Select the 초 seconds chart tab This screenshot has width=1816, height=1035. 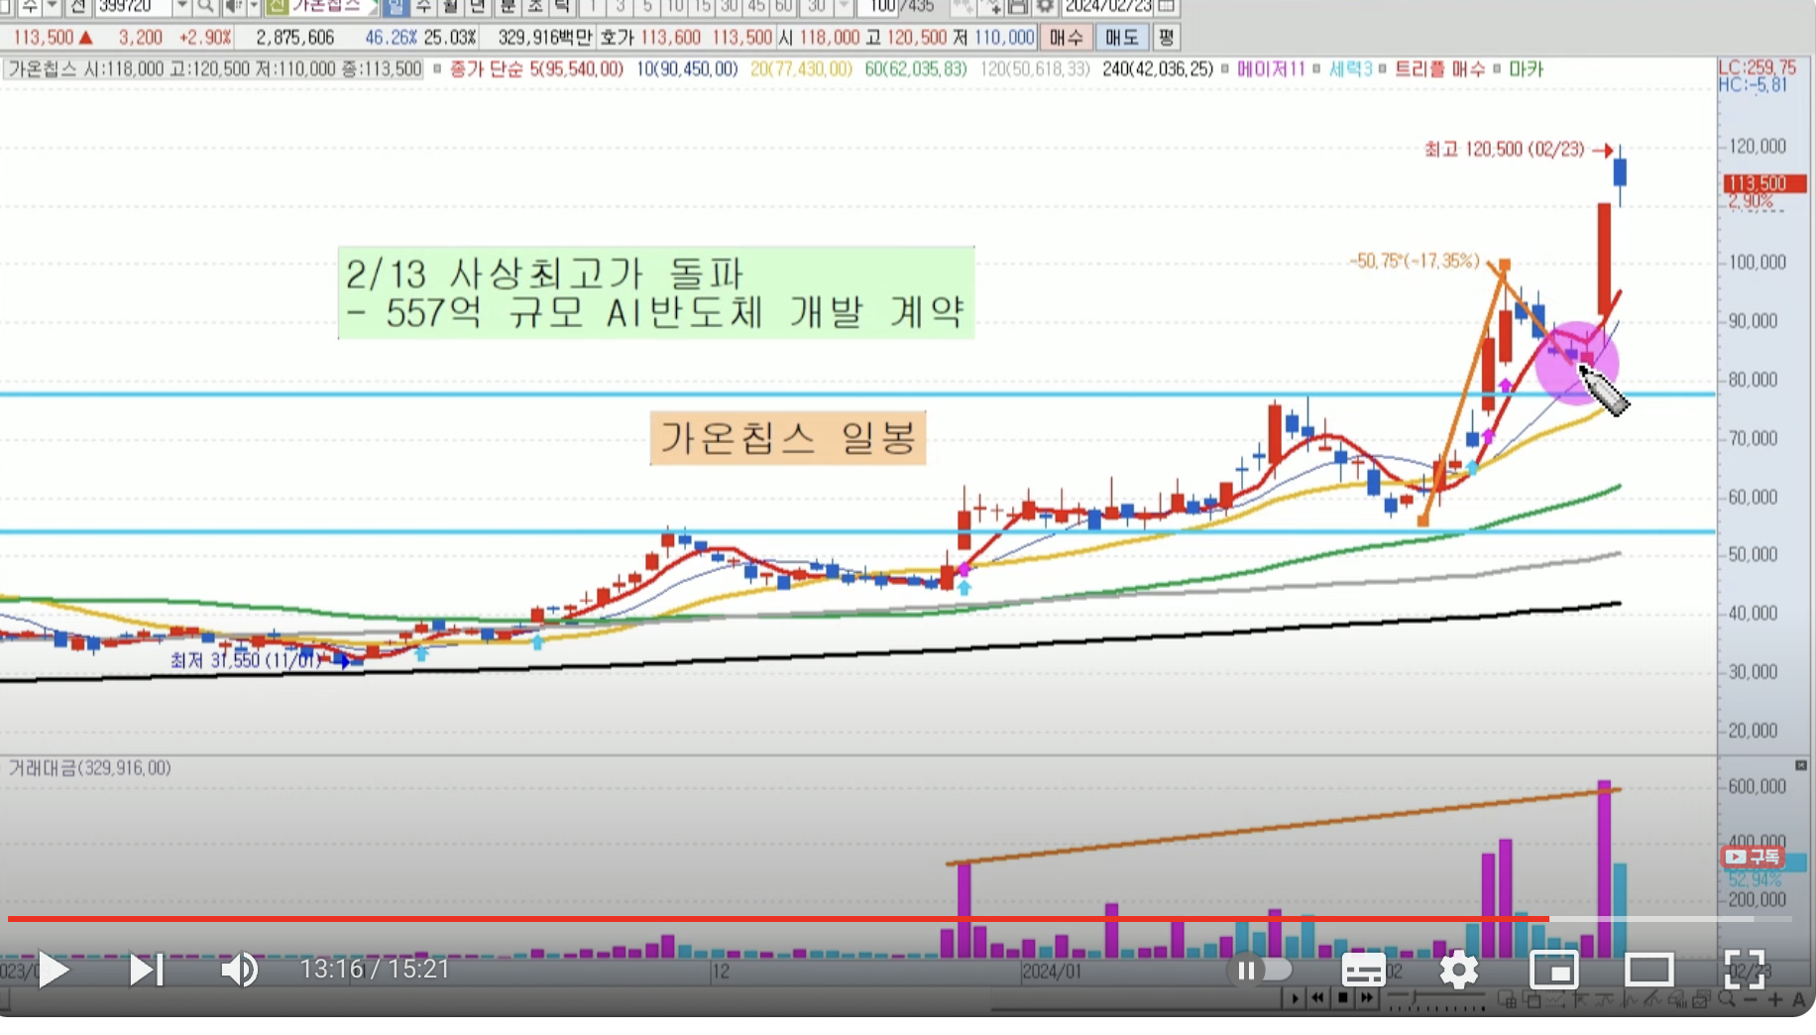click(535, 7)
